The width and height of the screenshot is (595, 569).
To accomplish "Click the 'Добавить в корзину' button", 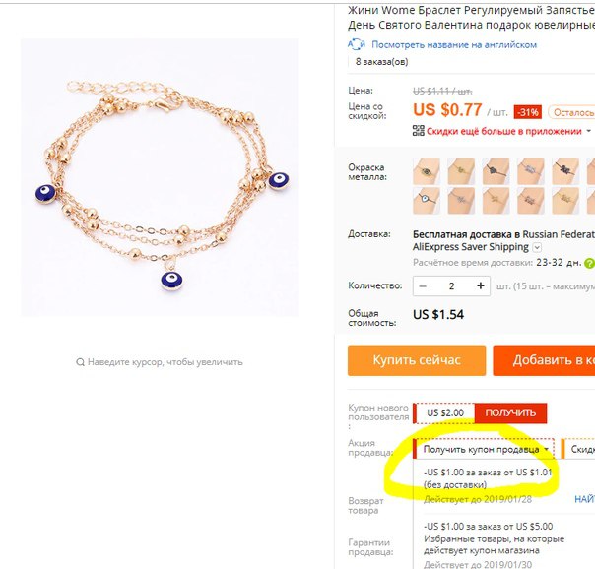I will [x=544, y=360].
